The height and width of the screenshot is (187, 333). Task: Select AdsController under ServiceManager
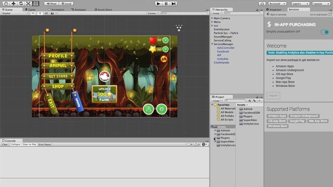226,48
